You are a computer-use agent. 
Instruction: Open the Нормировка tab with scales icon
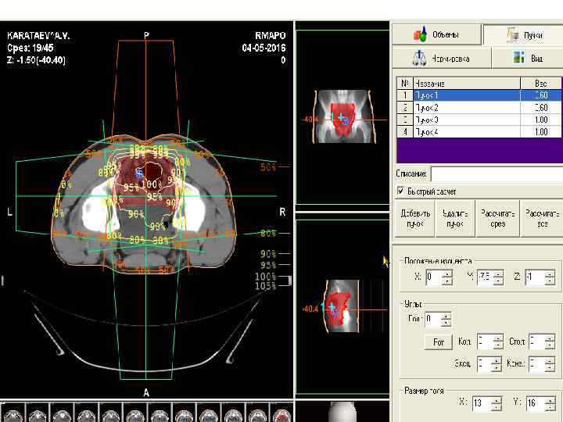[x=442, y=58]
